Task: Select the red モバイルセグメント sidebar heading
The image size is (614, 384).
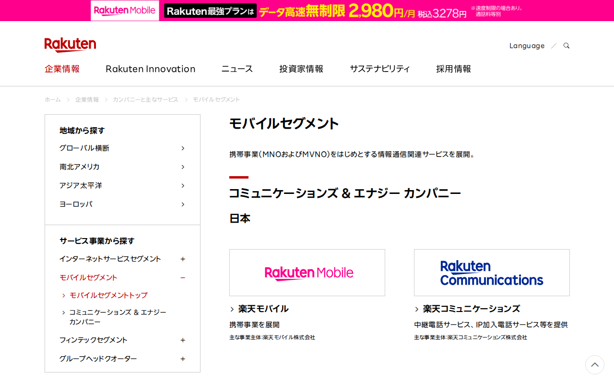Action: point(88,277)
